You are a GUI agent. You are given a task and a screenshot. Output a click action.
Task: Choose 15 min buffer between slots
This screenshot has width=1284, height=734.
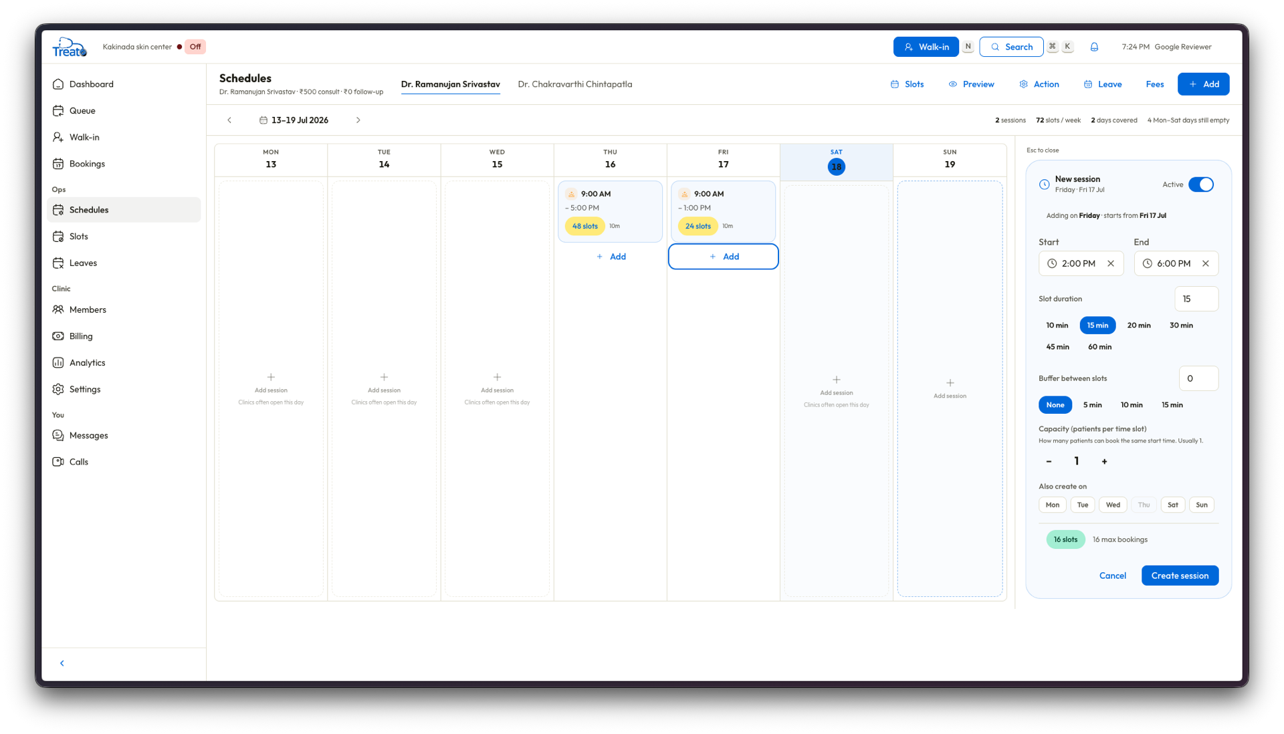coord(1172,405)
